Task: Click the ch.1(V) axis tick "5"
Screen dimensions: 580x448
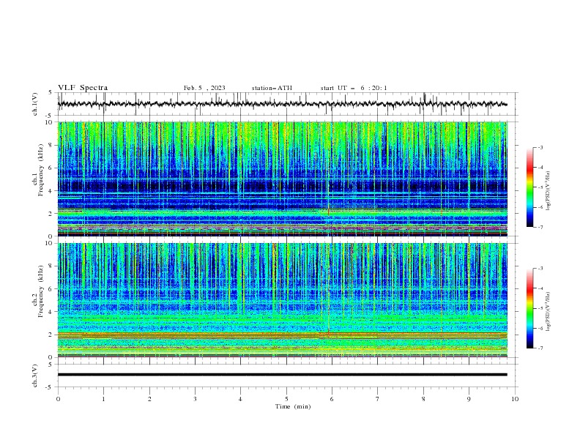Action: (x=51, y=93)
